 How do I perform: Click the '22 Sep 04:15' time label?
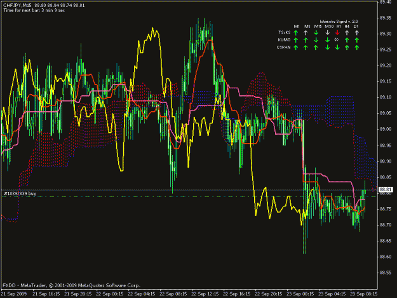tap(142, 294)
